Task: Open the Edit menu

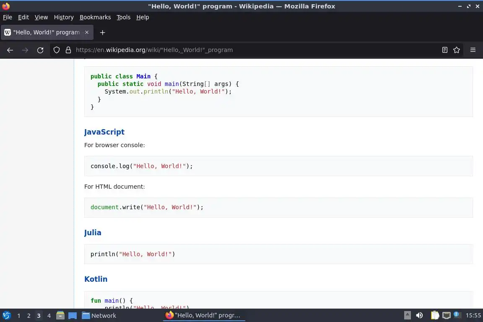Action: point(23,17)
